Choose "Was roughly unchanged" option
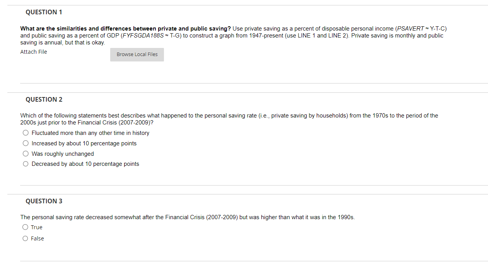 coord(26,153)
